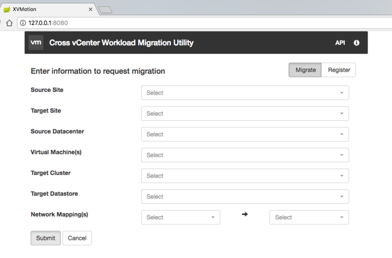Click the Target Cluster label
Image resolution: width=392 pixels, height=258 pixels.
click(50, 173)
